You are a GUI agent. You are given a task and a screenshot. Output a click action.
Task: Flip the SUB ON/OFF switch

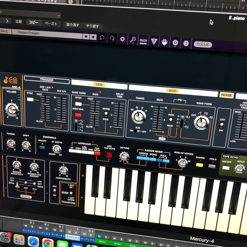click(138, 131)
